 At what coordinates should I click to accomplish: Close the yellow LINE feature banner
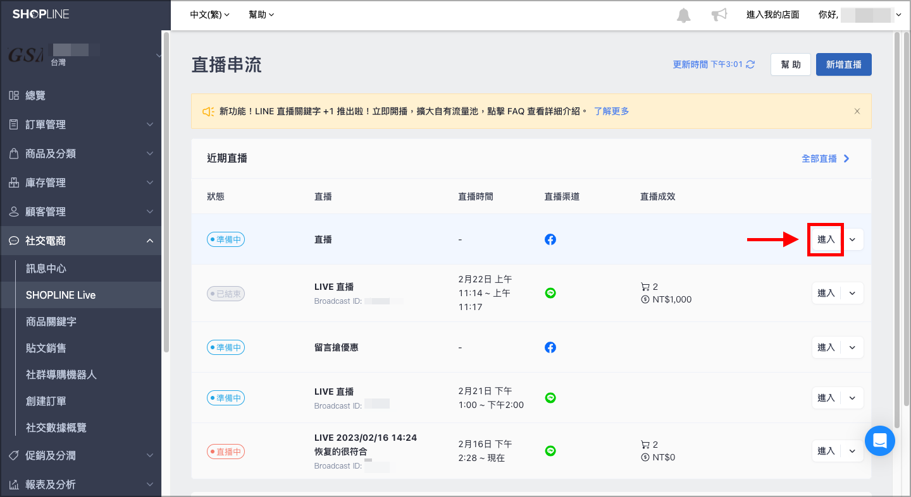pos(857,111)
